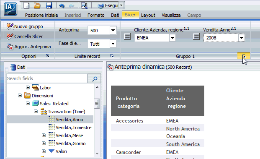This screenshot has width=260, height=159.
Task: Click Cancella Slicer button
Action: [x=25, y=36]
